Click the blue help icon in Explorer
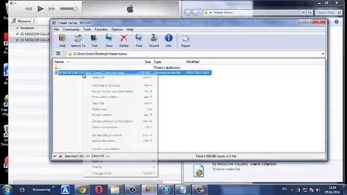Viewport: 347px width, 195px height. pyautogui.click(x=337, y=22)
